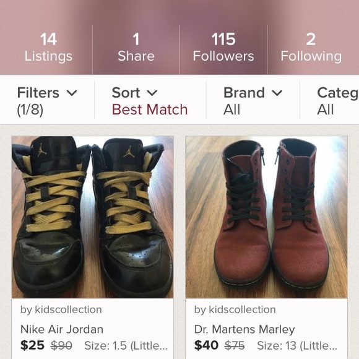The image size is (359, 359).
Task: Select the Best Match sort value
Action: [150, 110]
